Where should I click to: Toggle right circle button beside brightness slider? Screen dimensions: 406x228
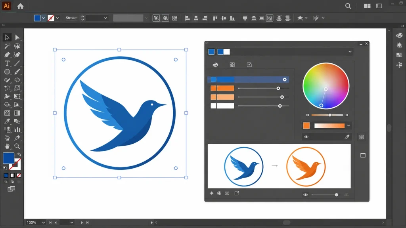pyautogui.click(x=347, y=115)
